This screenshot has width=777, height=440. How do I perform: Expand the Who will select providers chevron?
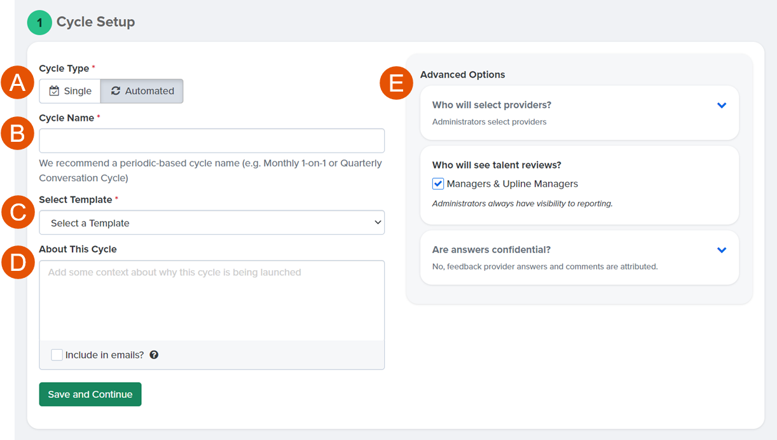[x=722, y=106]
